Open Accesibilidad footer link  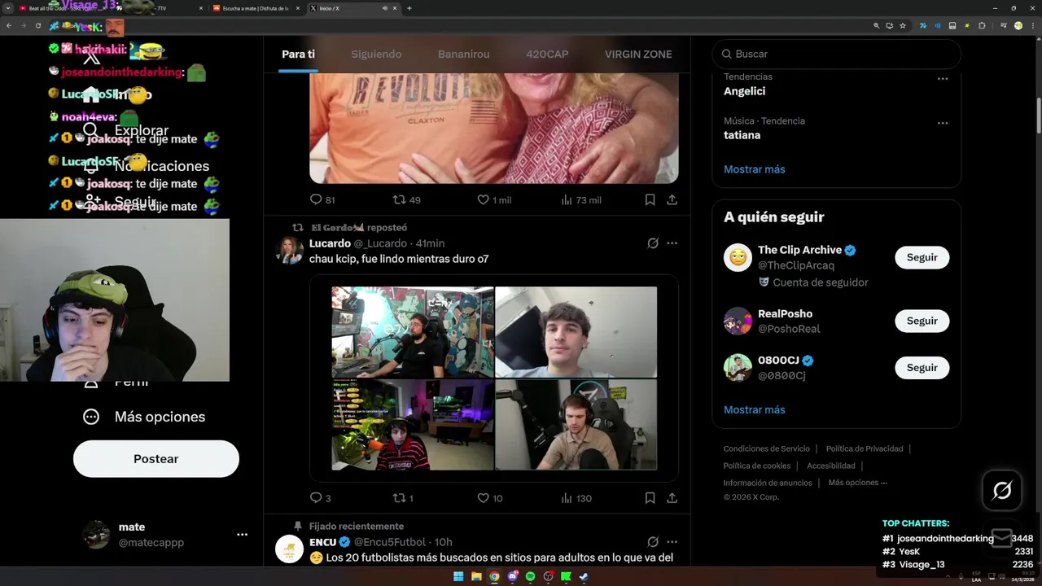[x=831, y=466]
